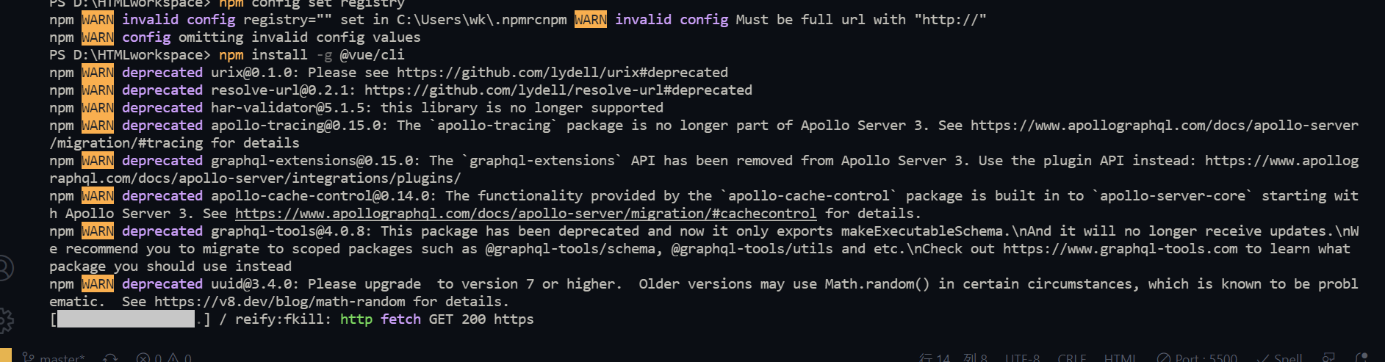Click the feedback icon in status bar
The image size is (1385, 362).
pyautogui.click(x=1328, y=358)
